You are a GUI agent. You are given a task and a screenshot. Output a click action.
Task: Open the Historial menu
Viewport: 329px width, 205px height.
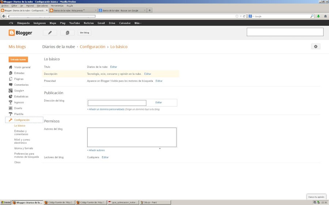click(30, 5)
